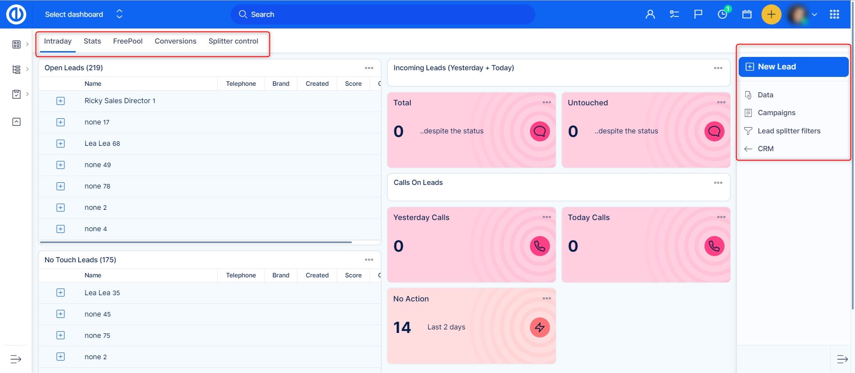Open the task list icon in header
Viewport: 855px width, 373px height.
[x=674, y=14]
